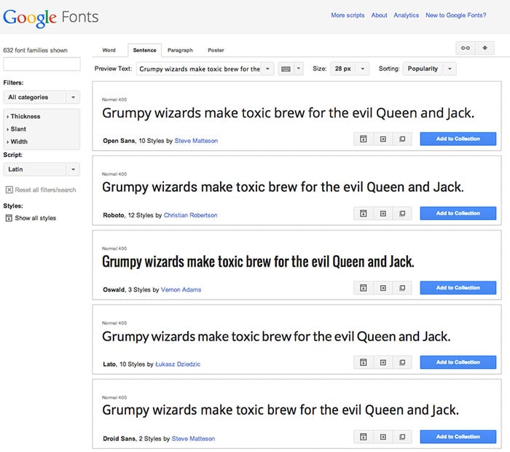Image resolution: width=510 pixels, height=452 pixels.
Task: Click the Preview Text input box
Action: coord(199,69)
